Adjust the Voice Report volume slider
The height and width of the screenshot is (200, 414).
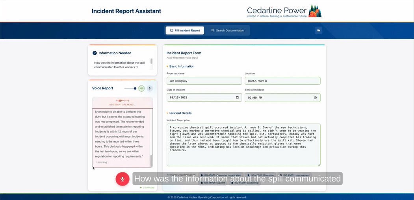pyautogui.click(x=130, y=89)
